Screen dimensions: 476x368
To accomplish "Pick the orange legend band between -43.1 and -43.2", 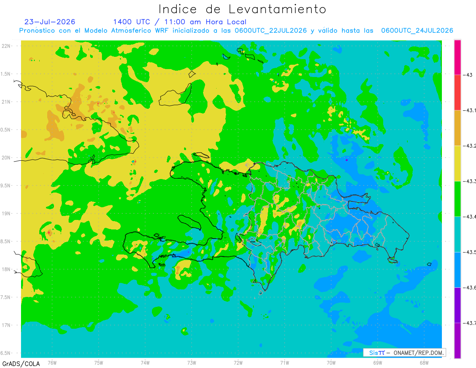I will tap(457, 128).
